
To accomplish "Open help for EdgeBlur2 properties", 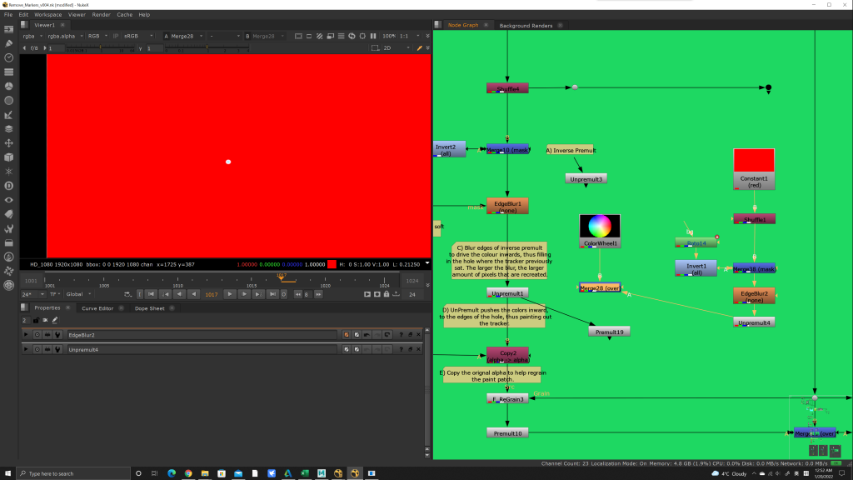I will pos(400,334).
